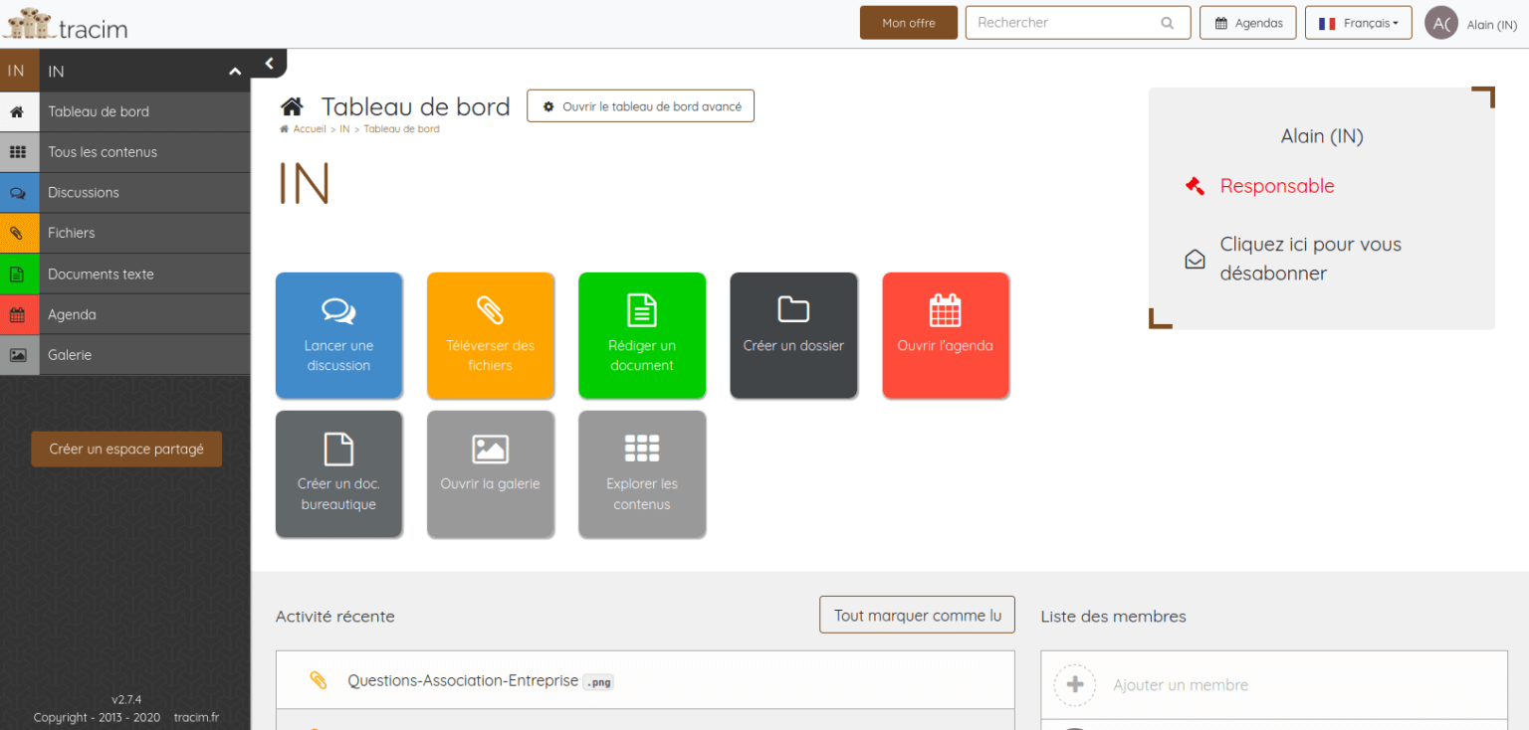Viewport: 1529px width, 730px height.
Task: Click the Agendas button in header
Action: point(1248,23)
